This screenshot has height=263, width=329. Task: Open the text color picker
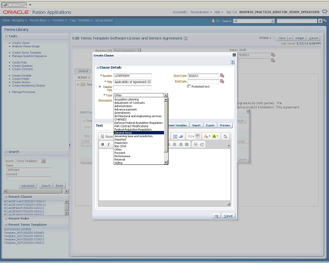(207, 136)
